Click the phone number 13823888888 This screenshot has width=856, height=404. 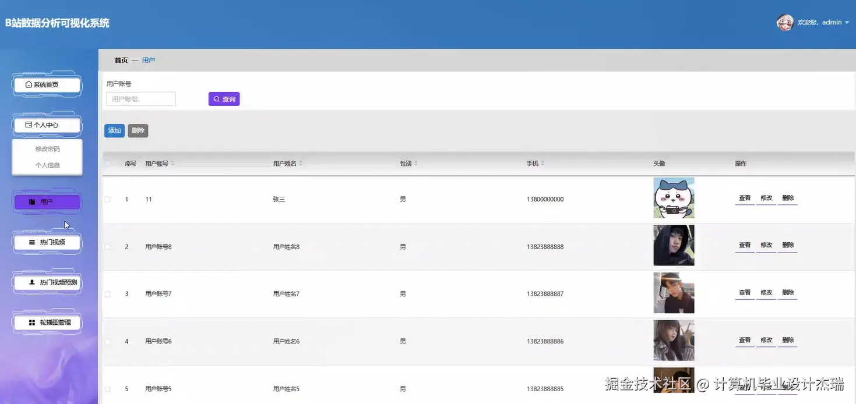pos(545,247)
